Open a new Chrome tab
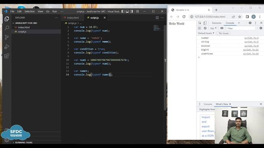Screen dimensions: 264x148 coord(216,10)
